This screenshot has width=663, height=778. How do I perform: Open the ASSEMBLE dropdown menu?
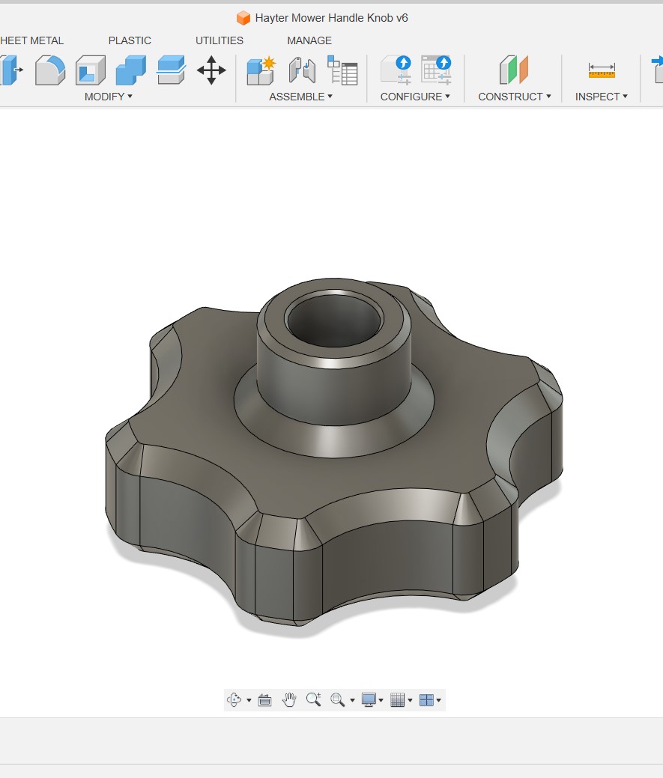click(300, 97)
